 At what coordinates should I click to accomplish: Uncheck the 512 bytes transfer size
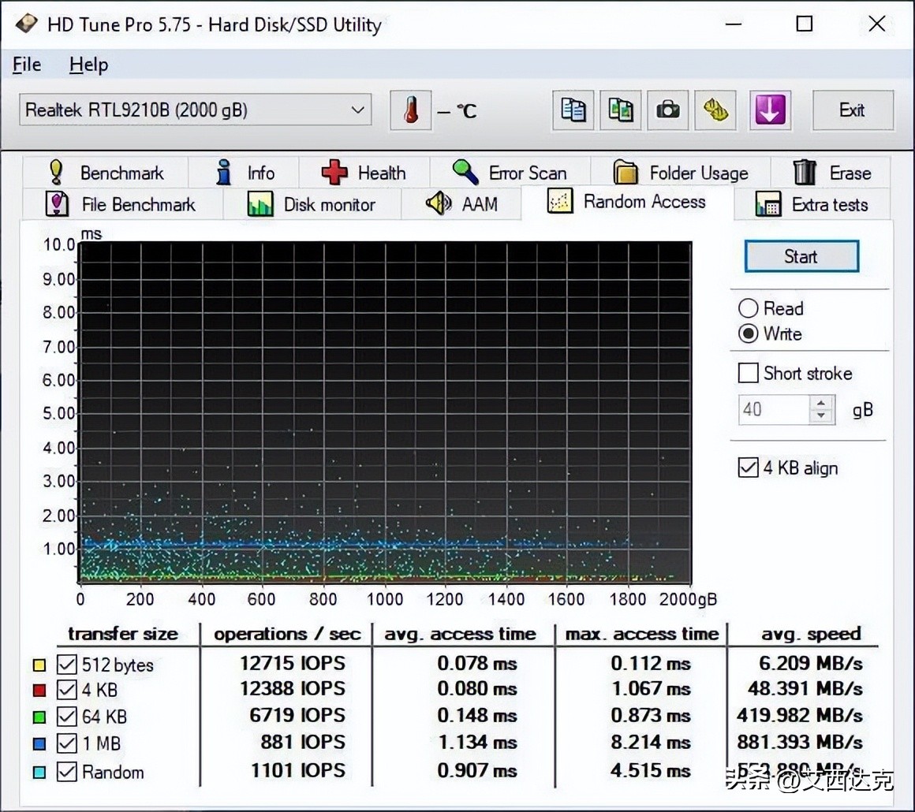(x=66, y=665)
